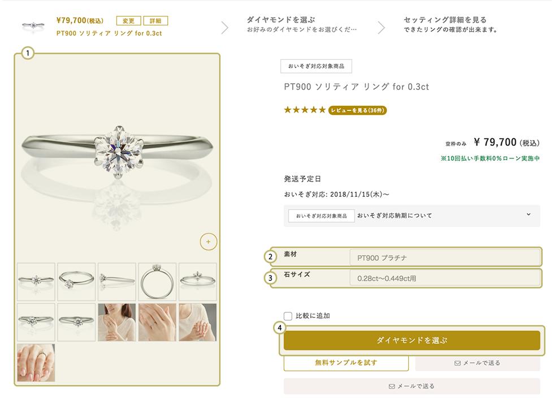
Task: Click the arrow before ダイヤモンドを選ぶ step
Action: (x=225, y=28)
